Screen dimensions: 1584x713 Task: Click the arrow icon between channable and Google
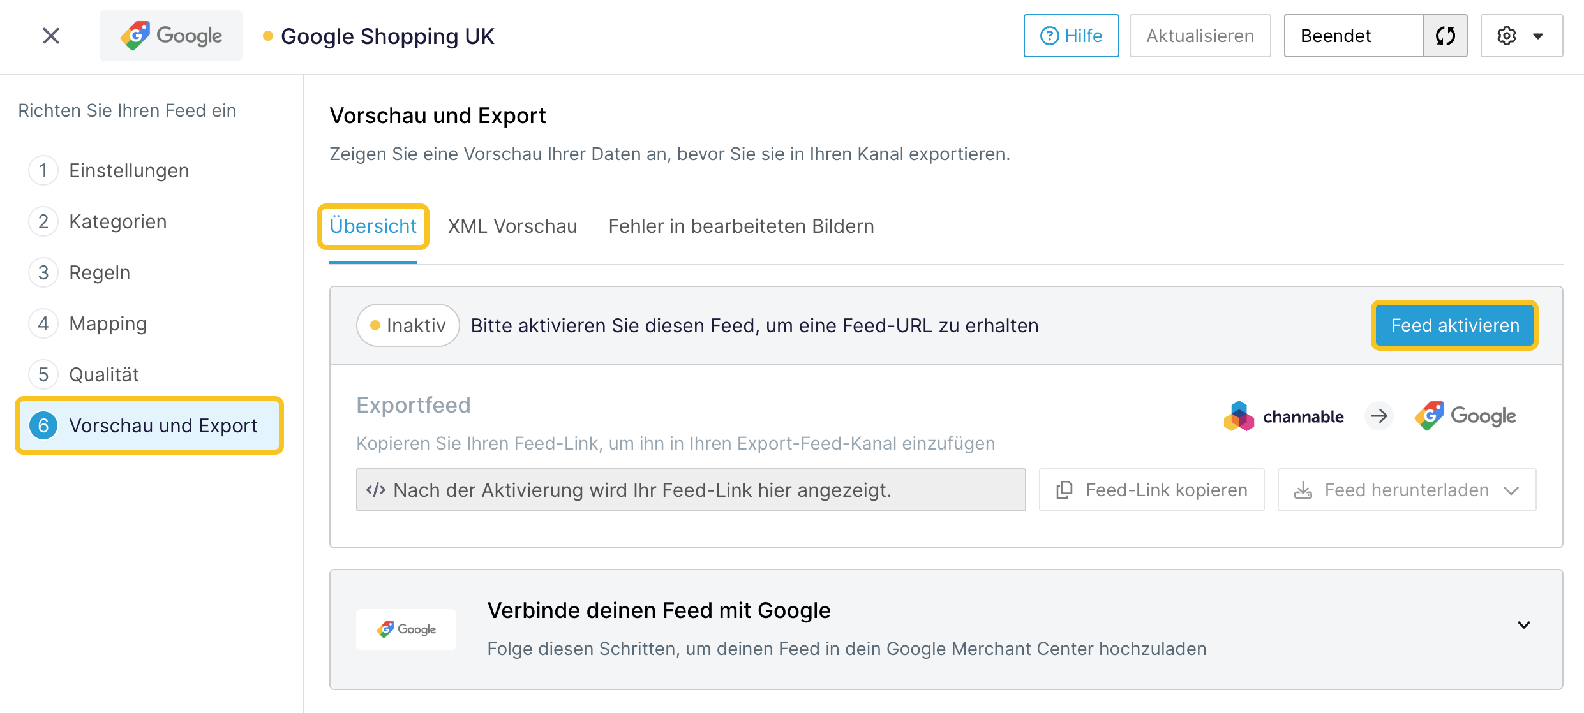click(1379, 416)
